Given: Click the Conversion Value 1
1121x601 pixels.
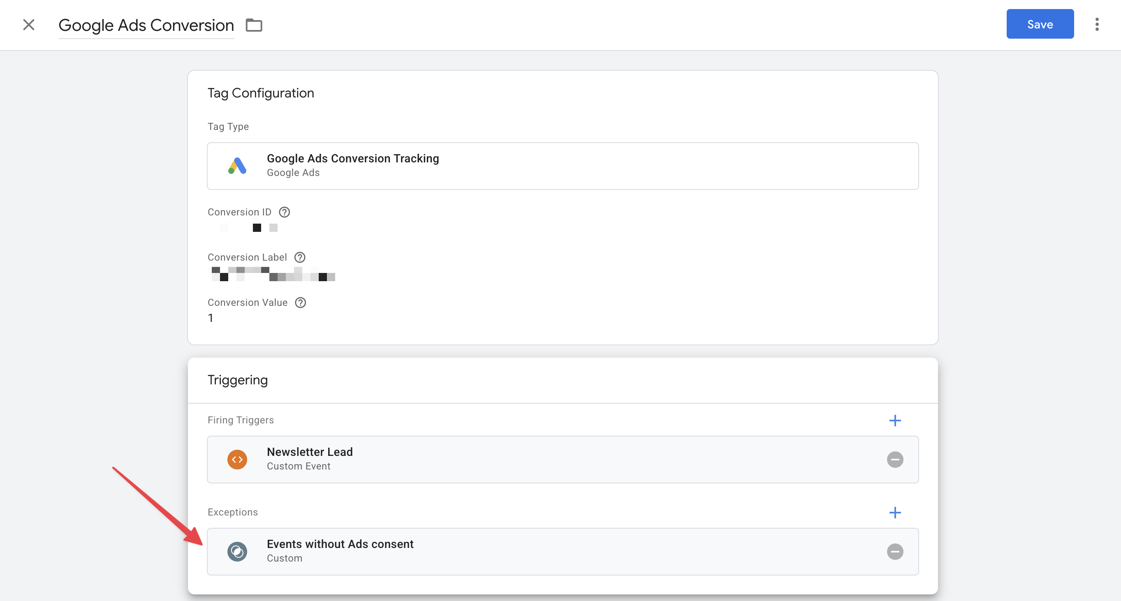Looking at the screenshot, I should click(x=211, y=318).
